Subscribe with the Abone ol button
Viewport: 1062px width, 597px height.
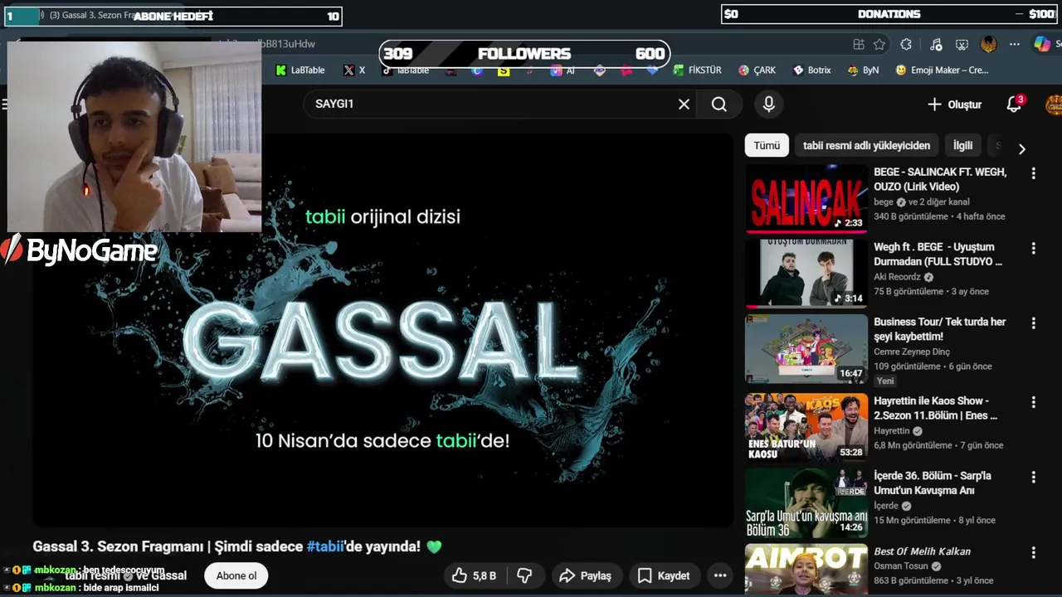pyautogui.click(x=236, y=575)
